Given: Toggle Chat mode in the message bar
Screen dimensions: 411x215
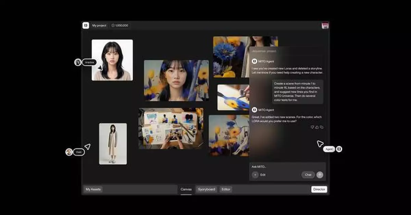Looking at the screenshot, I should pos(308,174).
